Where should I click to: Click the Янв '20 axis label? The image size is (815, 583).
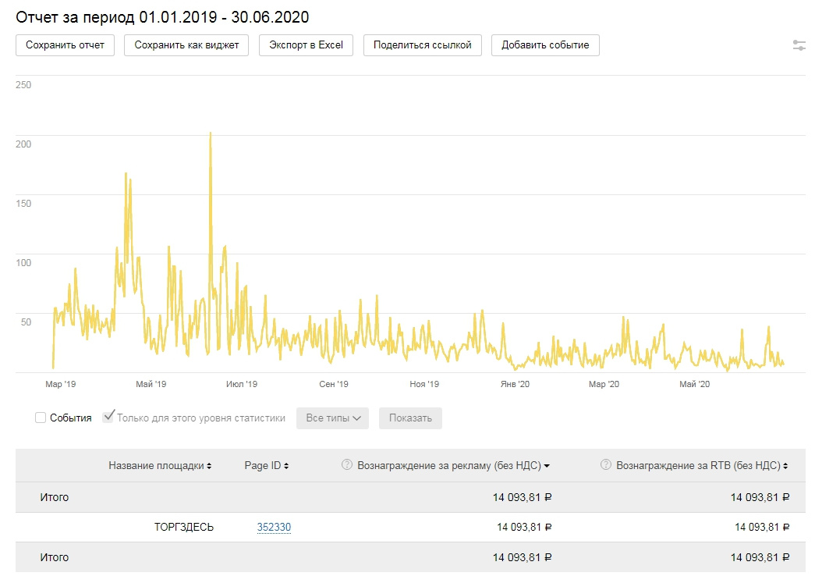(x=515, y=384)
